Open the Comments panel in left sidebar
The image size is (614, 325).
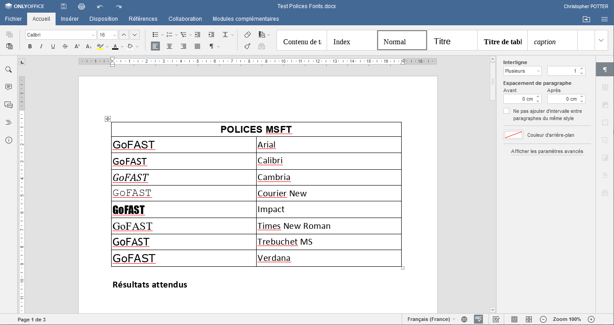[x=8, y=87]
